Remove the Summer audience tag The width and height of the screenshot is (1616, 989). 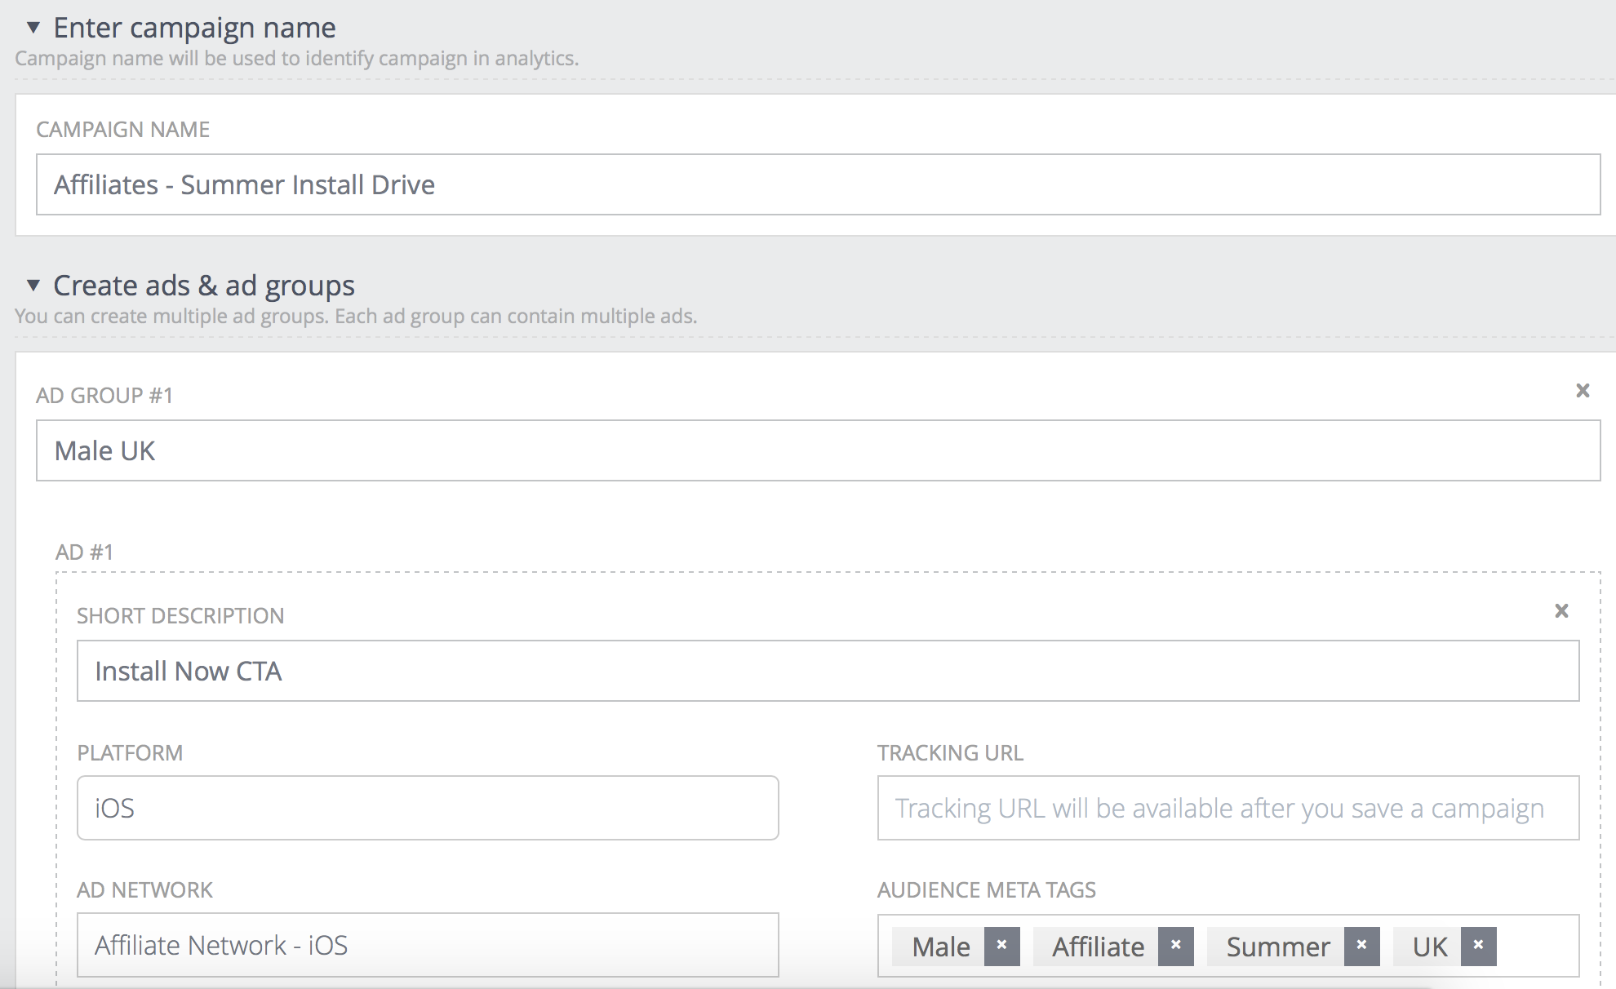(1361, 946)
